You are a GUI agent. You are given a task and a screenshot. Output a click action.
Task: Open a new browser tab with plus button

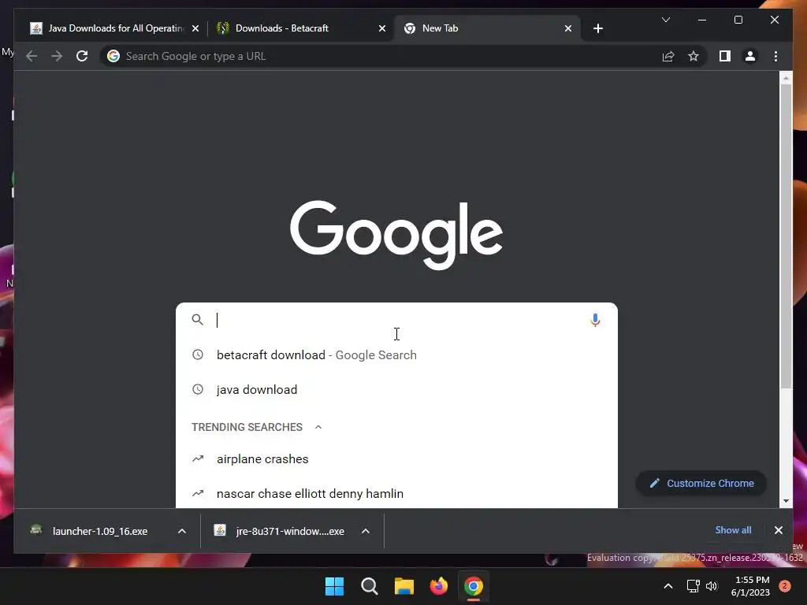coord(598,29)
